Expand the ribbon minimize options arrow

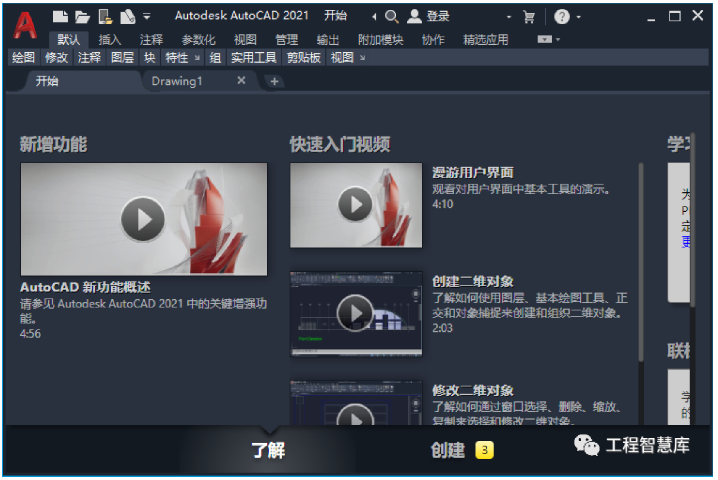558,39
